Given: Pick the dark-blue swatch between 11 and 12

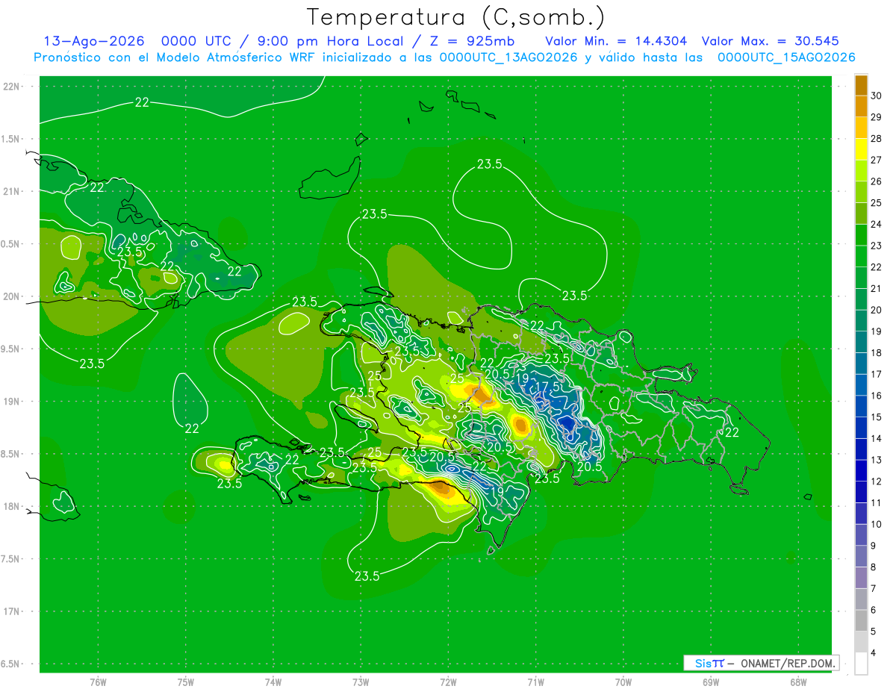Looking at the screenshot, I should pos(861,493).
